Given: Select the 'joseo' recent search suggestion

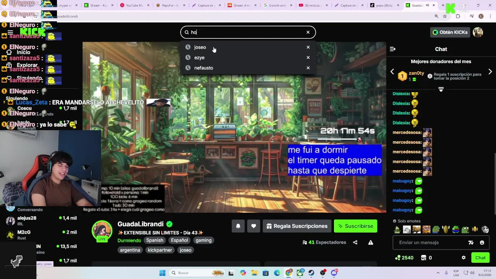Looking at the screenshot, I should [x=248, y=47].
